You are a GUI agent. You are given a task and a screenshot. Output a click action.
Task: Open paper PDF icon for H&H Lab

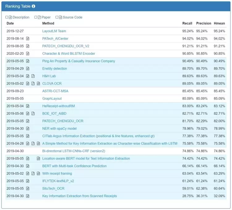point(33,76)
